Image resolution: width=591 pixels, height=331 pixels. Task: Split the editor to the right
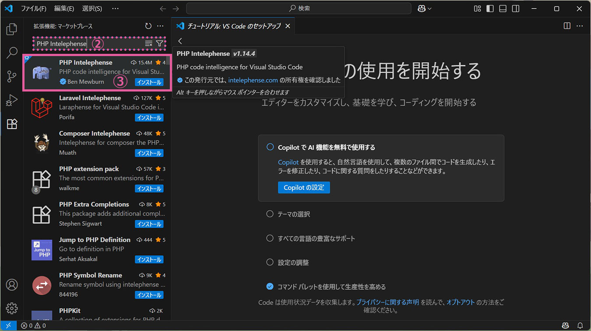pos(567,26)
